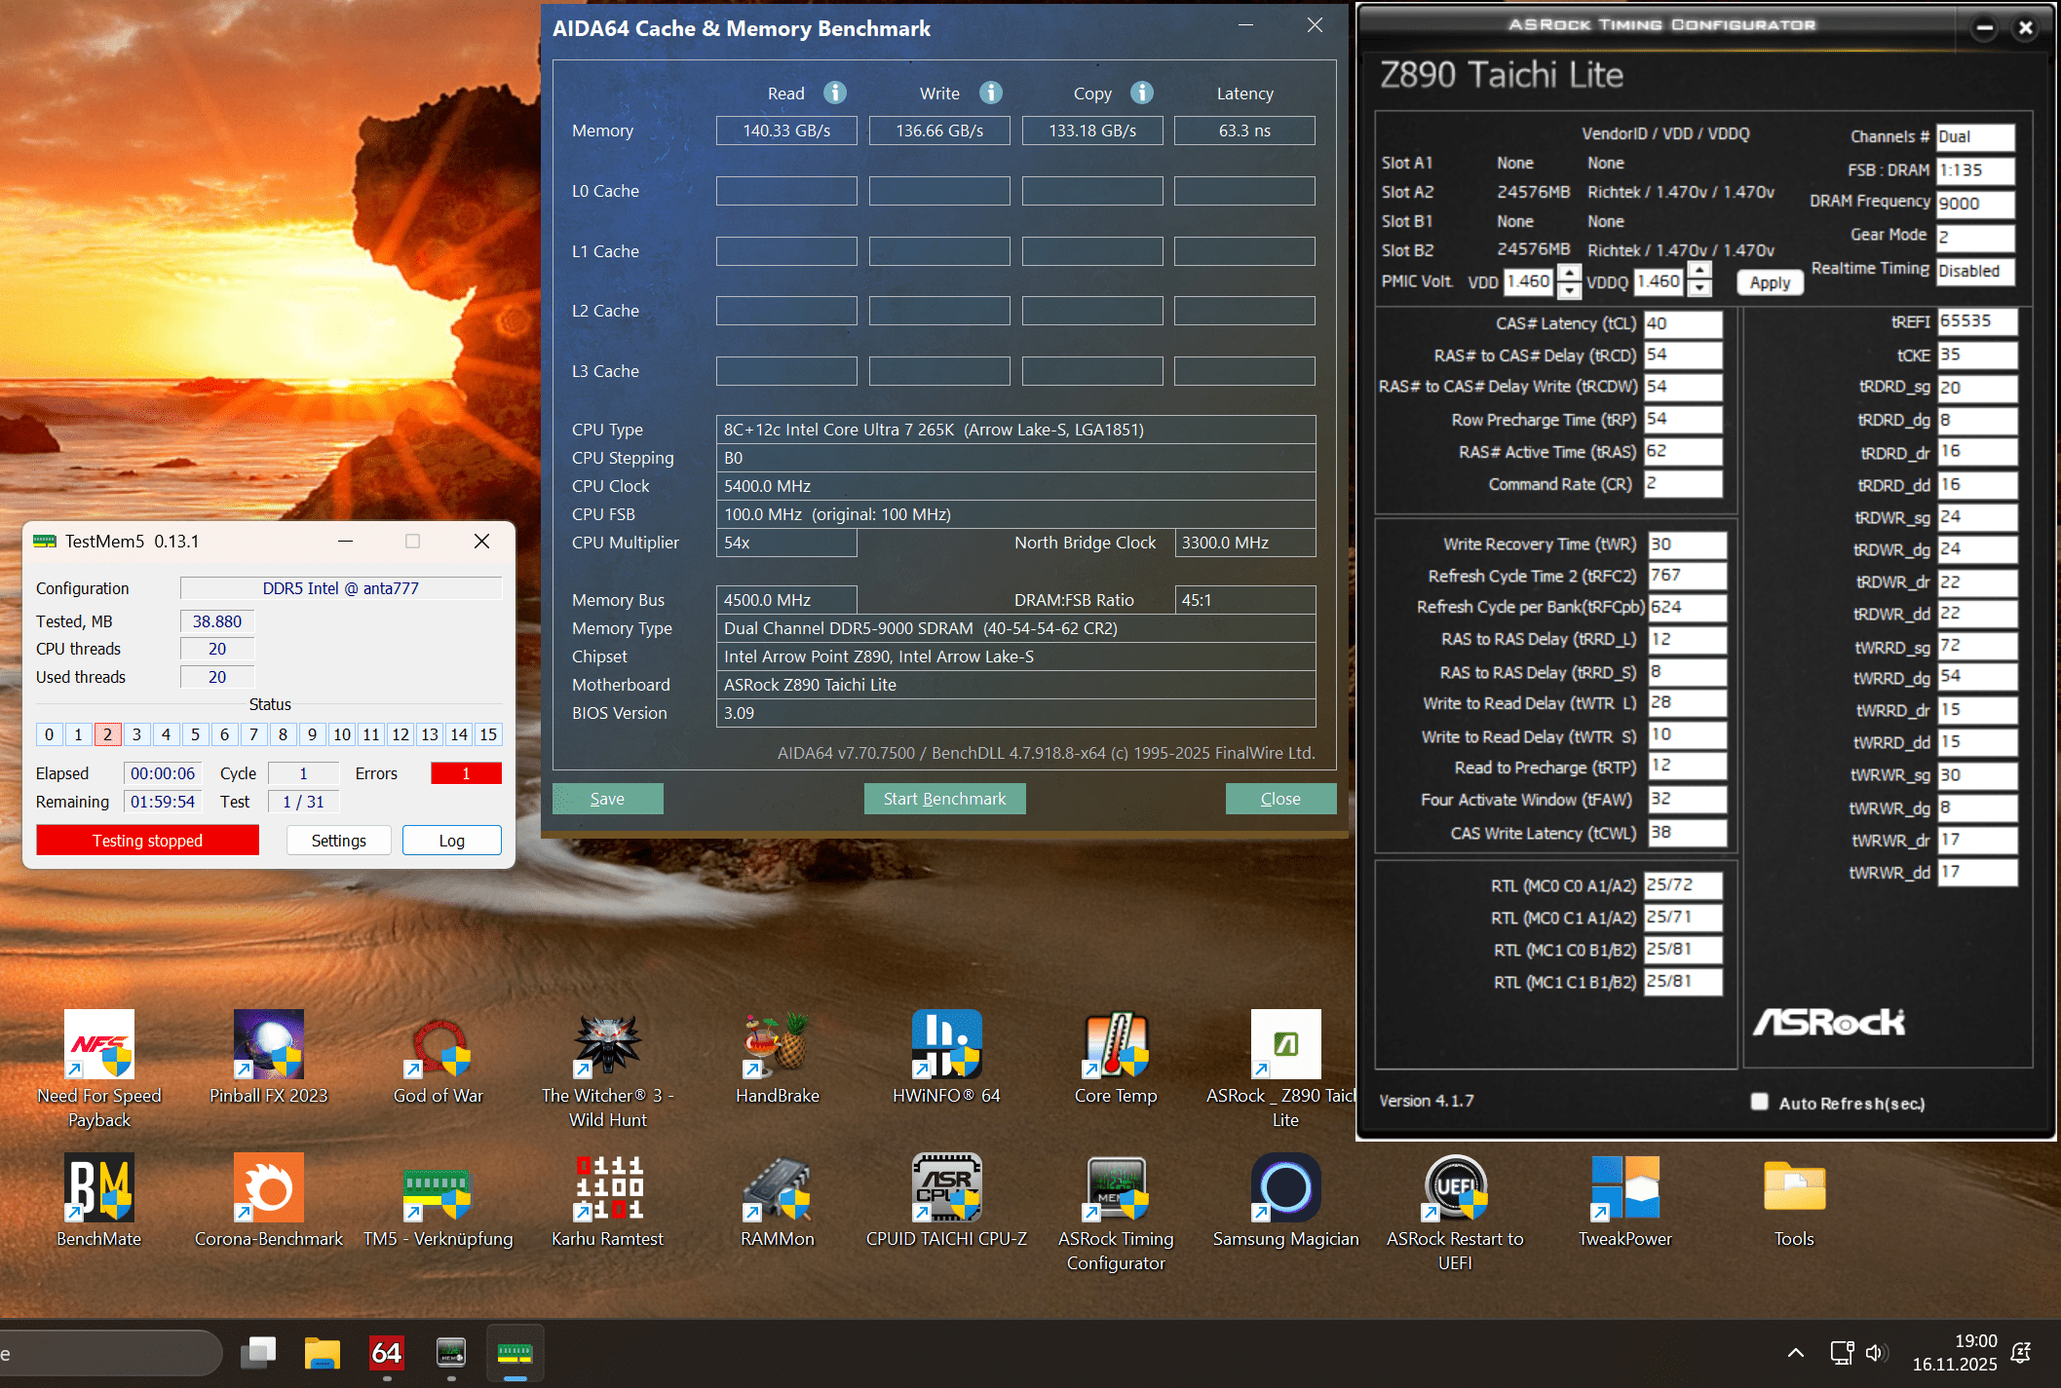Click Apply in ASRock Timing Configurator
Viewport: 2061px width, 1388px height.
coord(1770,282)
